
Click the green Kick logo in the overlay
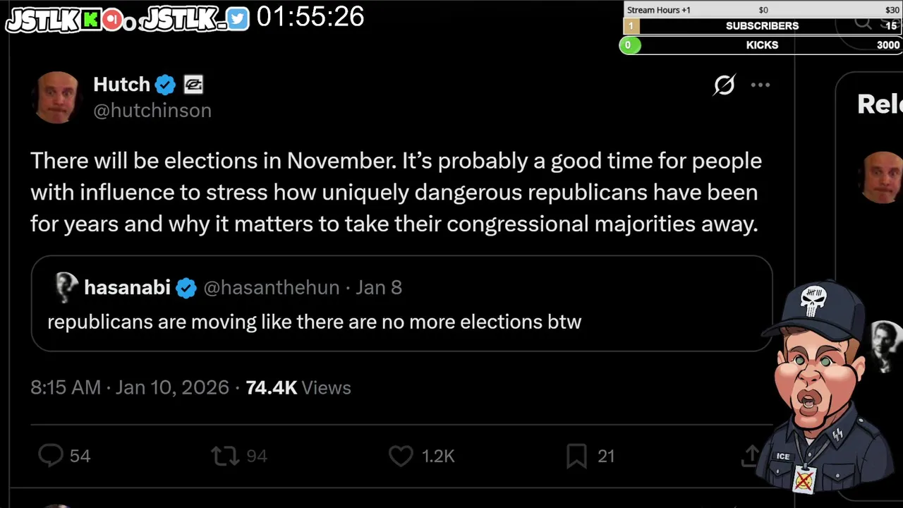pyautogui.click(x=90, y=20)
